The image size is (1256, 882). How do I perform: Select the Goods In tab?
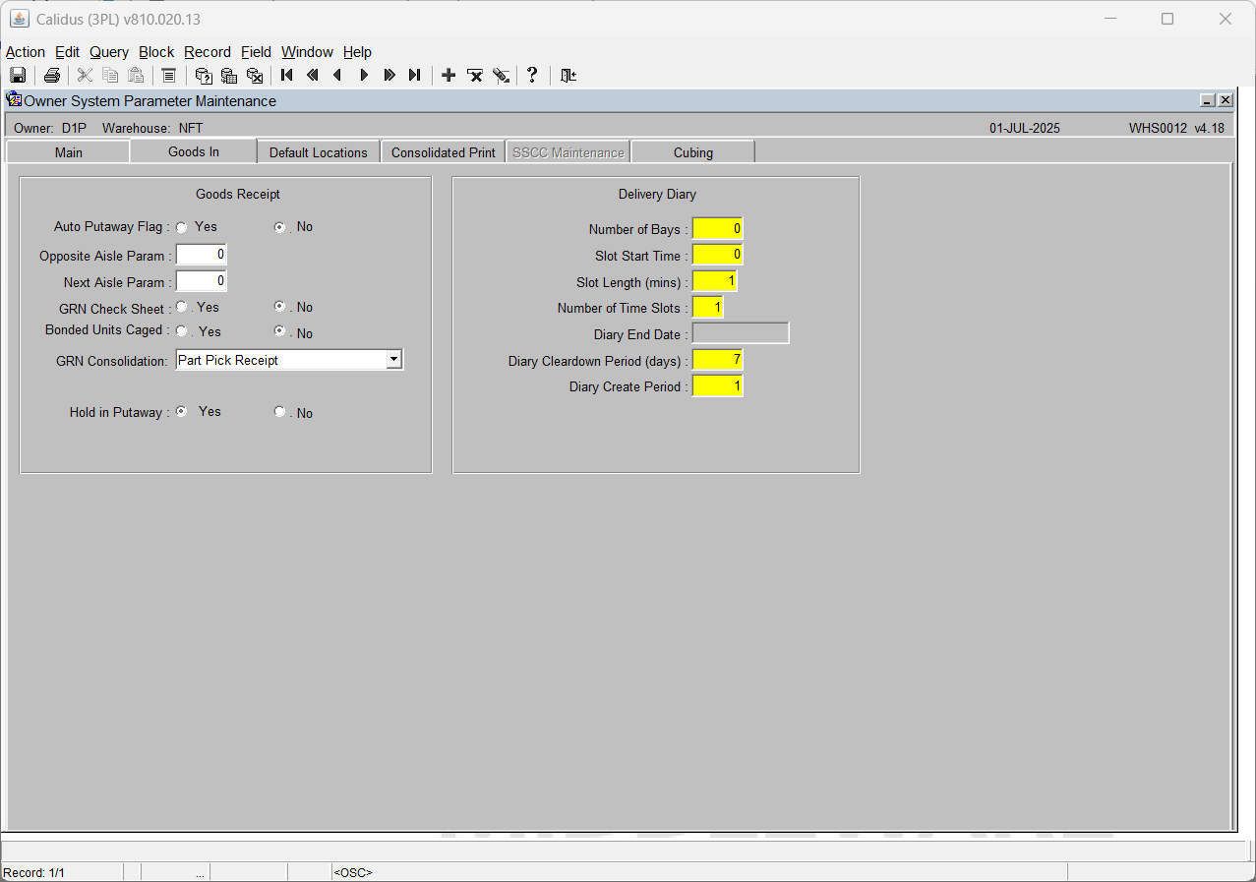point(193,151)
